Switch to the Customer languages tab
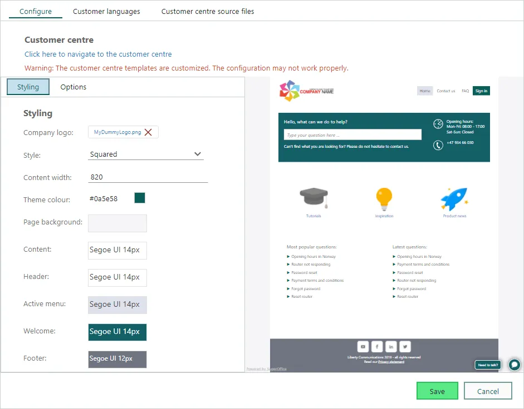The height and width of the screenshot is (409, 524). (x=106, y=11)
